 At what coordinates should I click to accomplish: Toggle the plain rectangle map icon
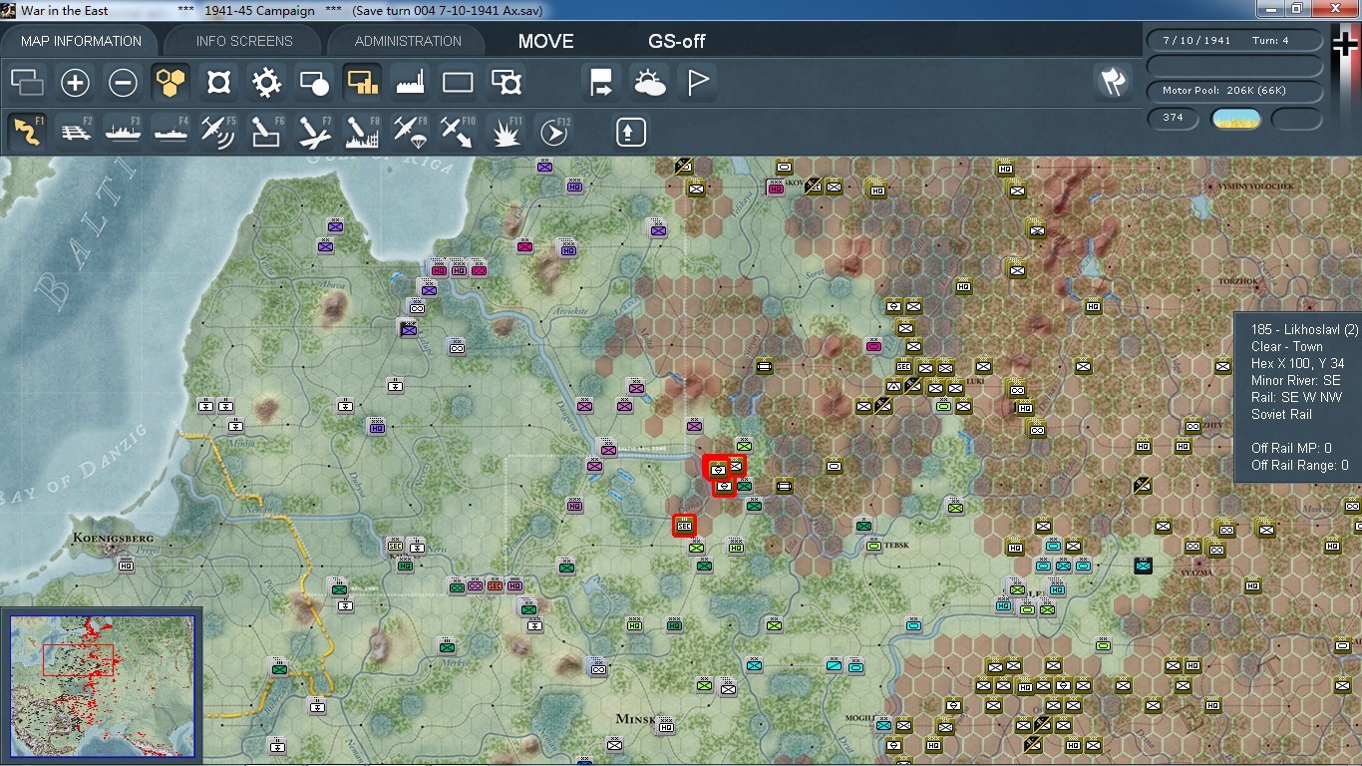tap(458, 83)
